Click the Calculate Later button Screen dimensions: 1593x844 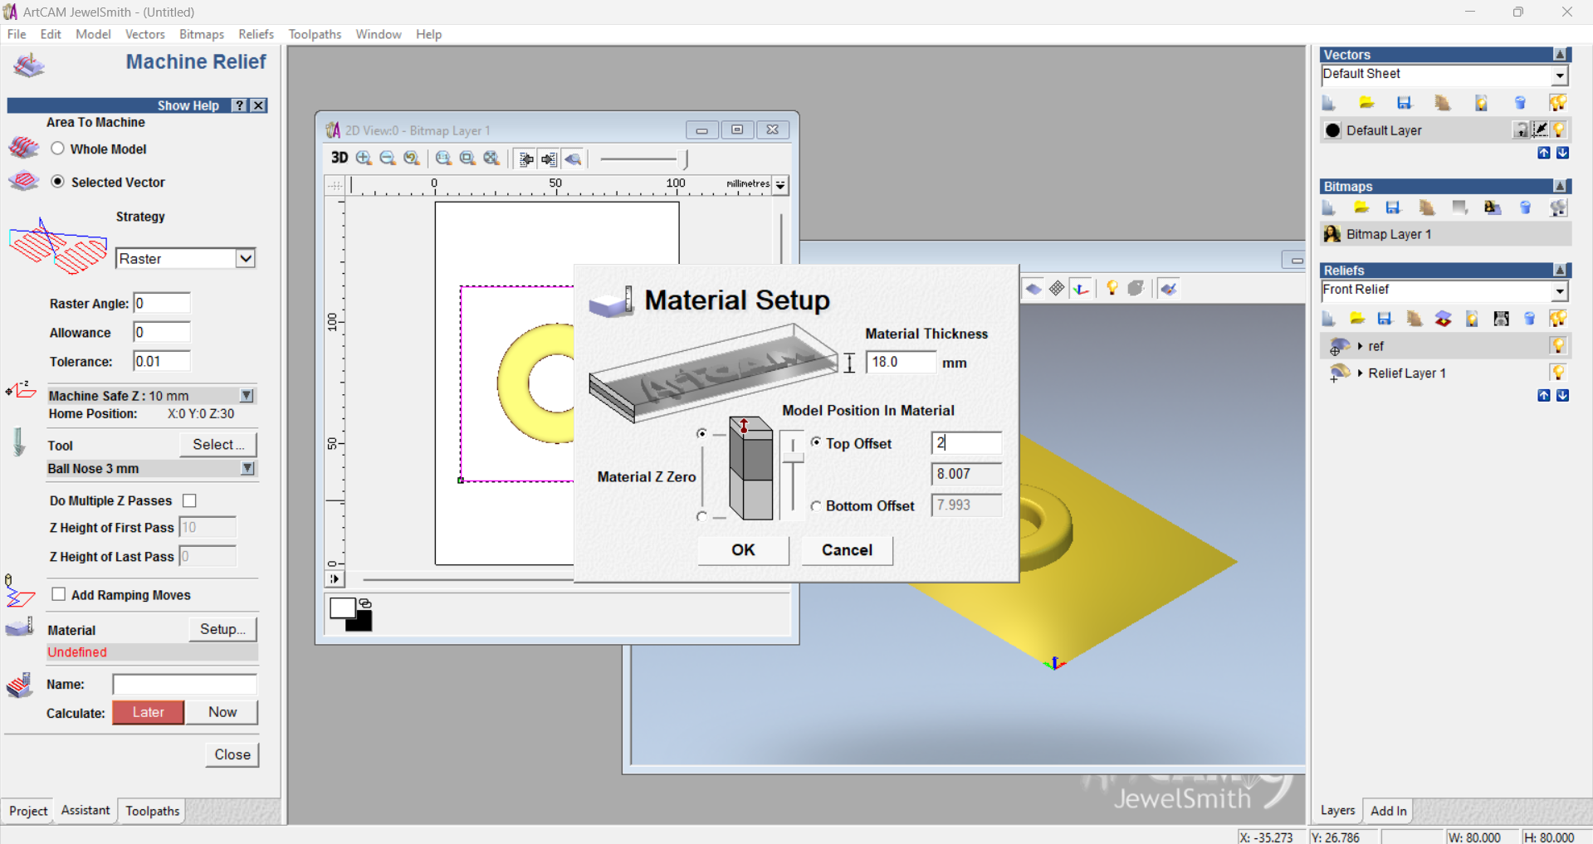(x=148, y=712)
